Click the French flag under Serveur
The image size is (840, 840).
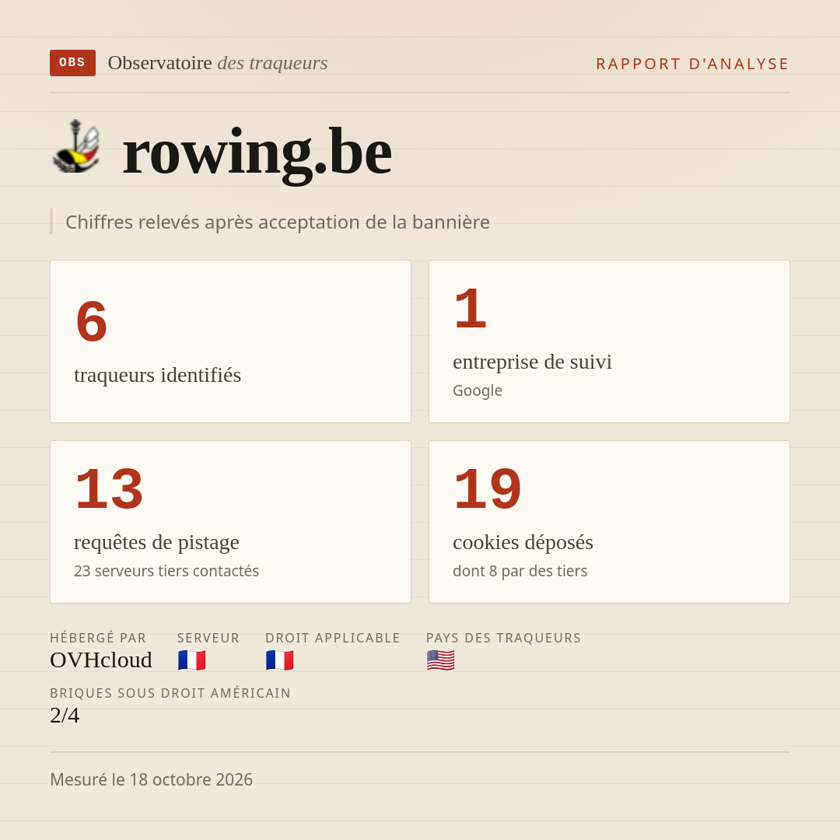(x=192, y=660)
